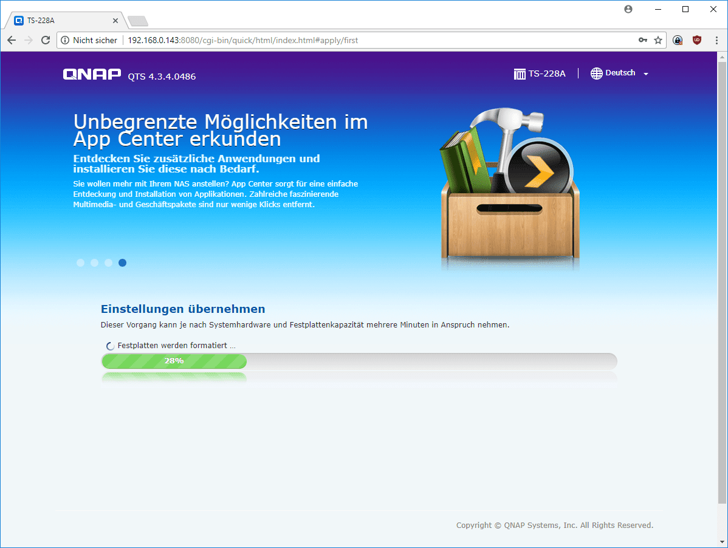This screenshot has height=548, width=728.
Task: Open the Chrome three-dot menu
Action: pyautogui.click(x=716, y=40)
